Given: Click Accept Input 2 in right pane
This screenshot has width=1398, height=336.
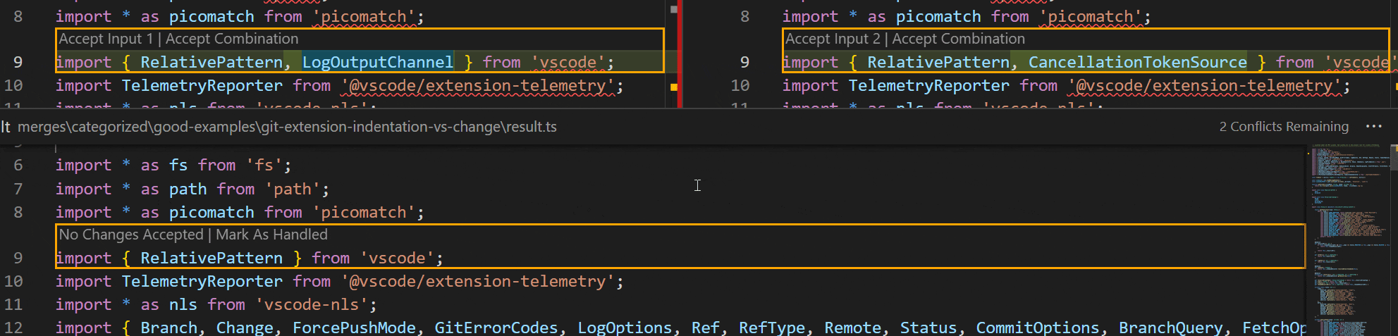Looking at the screenshot, I should point(833,39).
